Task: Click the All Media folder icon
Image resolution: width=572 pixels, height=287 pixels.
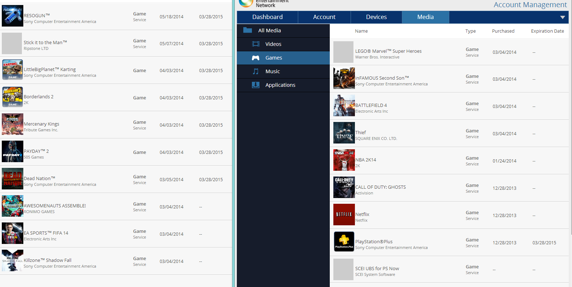Action: [248, 30]
